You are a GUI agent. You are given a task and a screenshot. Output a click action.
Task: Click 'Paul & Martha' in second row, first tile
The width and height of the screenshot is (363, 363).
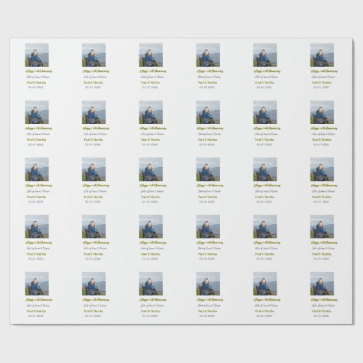(36, 140)
